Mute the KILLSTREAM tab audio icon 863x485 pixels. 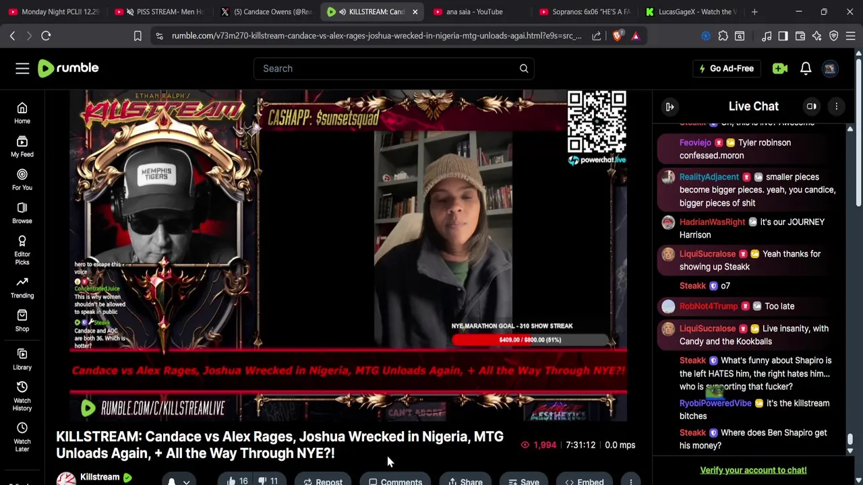click(343, 11)
